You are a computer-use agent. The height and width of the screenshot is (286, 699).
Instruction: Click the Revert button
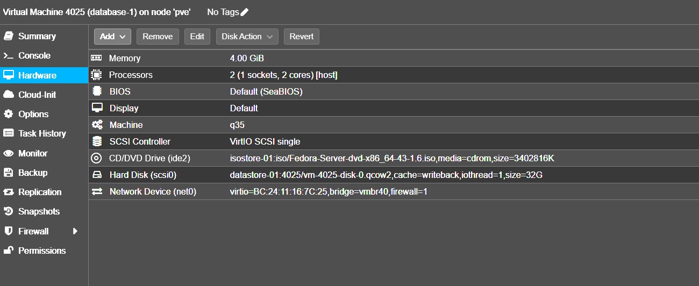302,37
